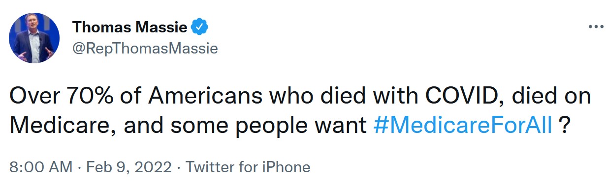606x185 pixels.
Task: Open the three-dot more options menu
Action: point(595,27)
